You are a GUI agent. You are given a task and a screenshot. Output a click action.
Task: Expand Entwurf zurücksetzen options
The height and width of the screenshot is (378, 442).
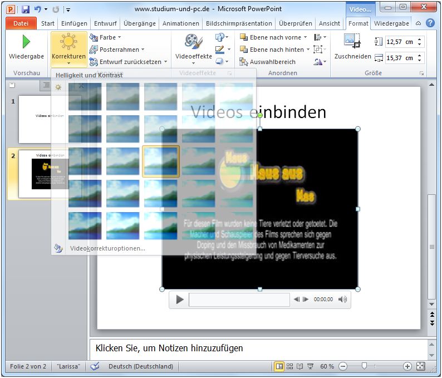pyautogui.click(x=165, y=61)
